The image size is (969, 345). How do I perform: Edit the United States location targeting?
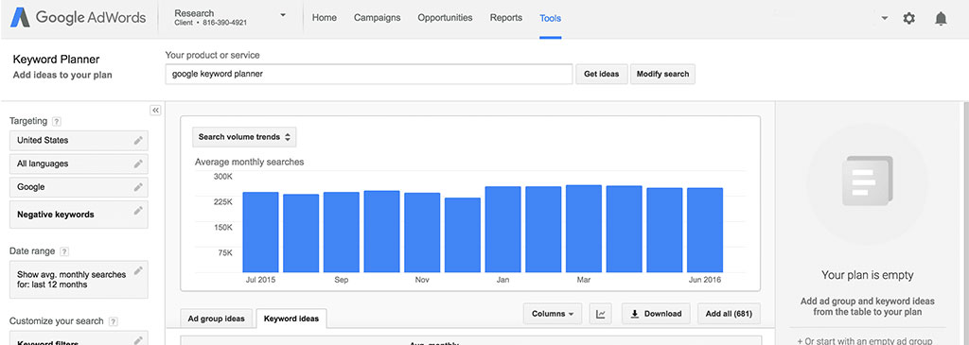(138, 140)
